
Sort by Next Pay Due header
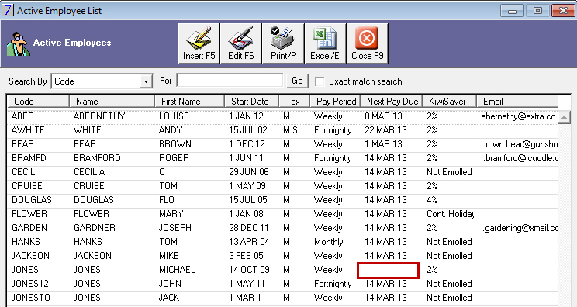click(x=392, y=101)
